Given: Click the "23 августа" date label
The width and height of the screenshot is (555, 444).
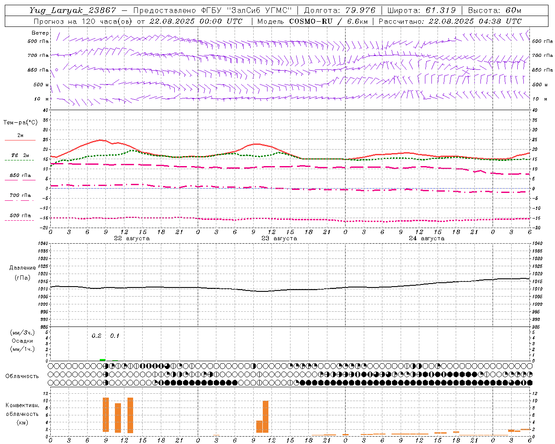Looking at the screenshot, I should (279, 238).
